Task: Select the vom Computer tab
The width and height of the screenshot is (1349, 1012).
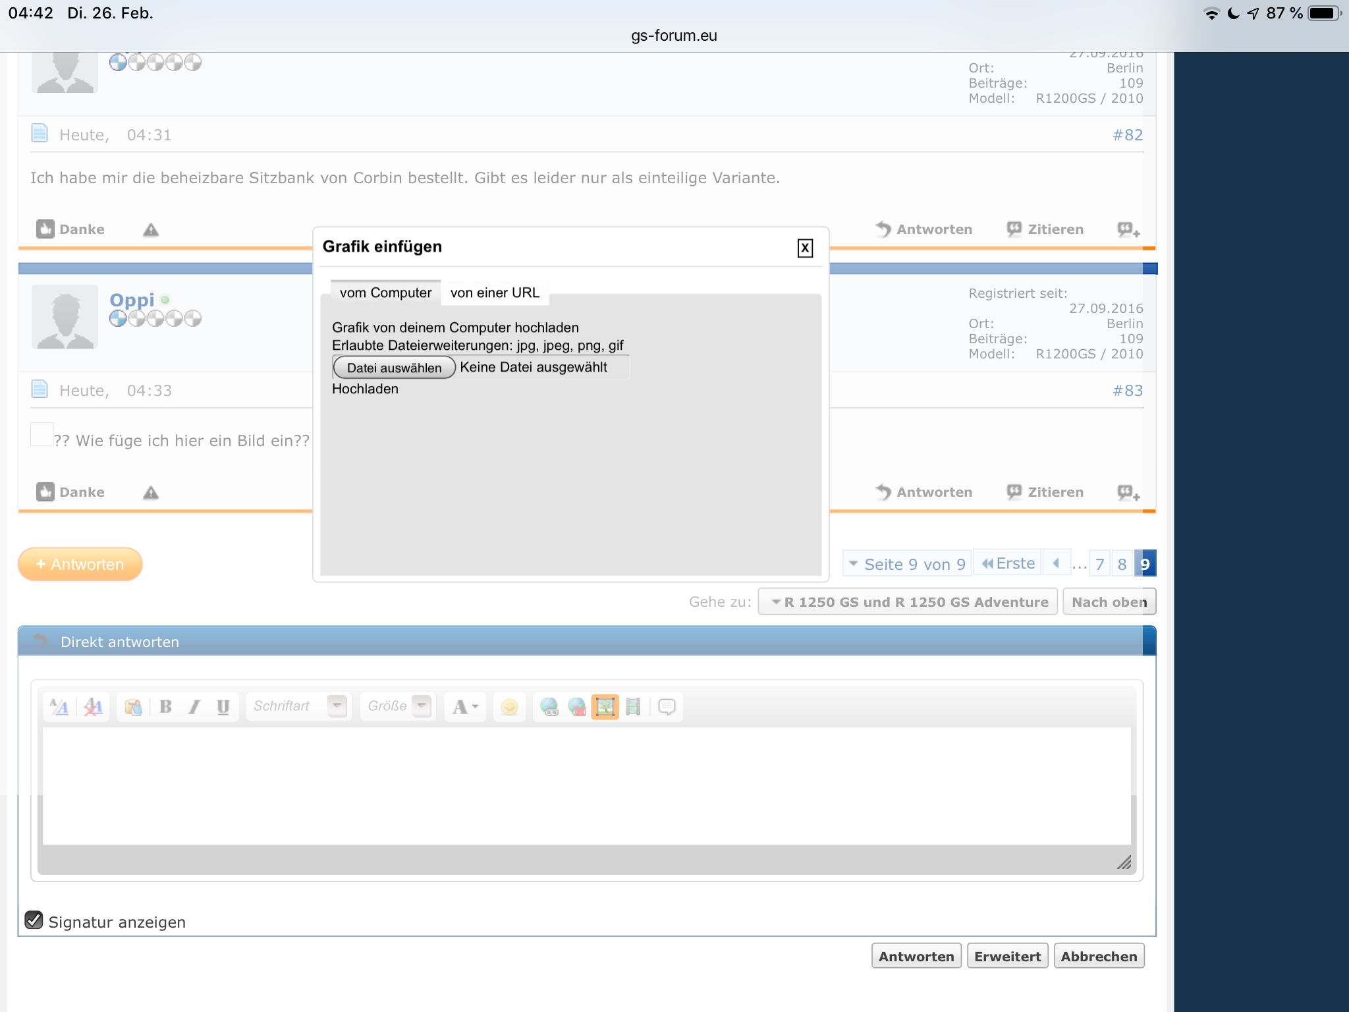Action: click(385, 293)
